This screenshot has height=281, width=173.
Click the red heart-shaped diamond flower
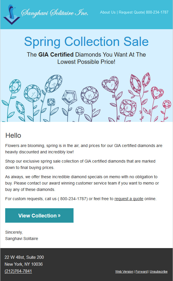[x=157, y=93]
